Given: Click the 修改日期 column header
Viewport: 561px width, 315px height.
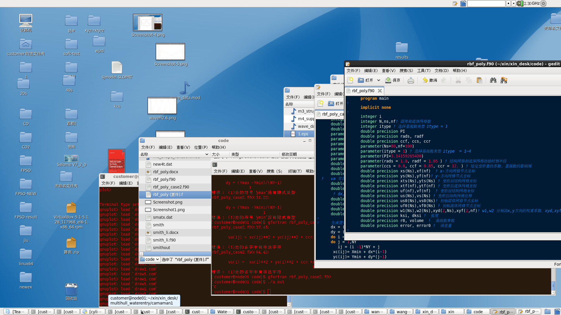Looking at the screenshot, I should coord(289,154).
